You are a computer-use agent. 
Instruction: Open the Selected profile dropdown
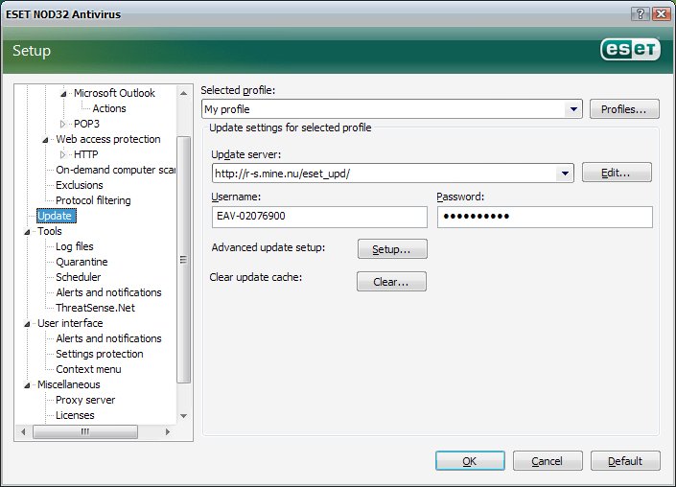pos(573,109)
